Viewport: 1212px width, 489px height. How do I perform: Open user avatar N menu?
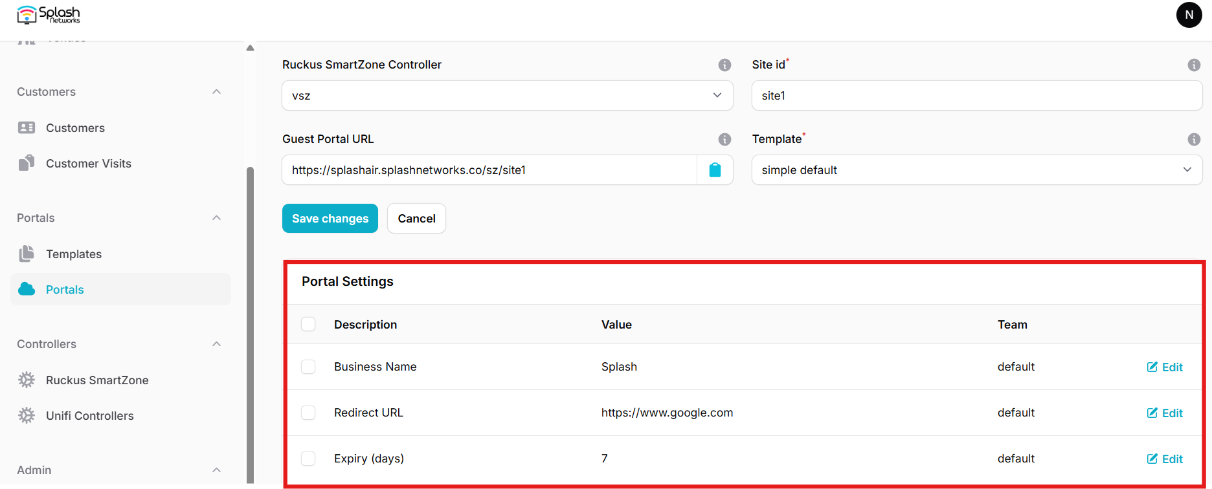pyautogui.click(x=1189, y=15)
